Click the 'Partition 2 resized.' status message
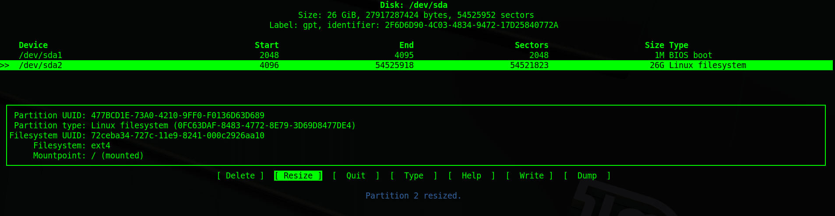The image size is (835, 216). [413, 195]
